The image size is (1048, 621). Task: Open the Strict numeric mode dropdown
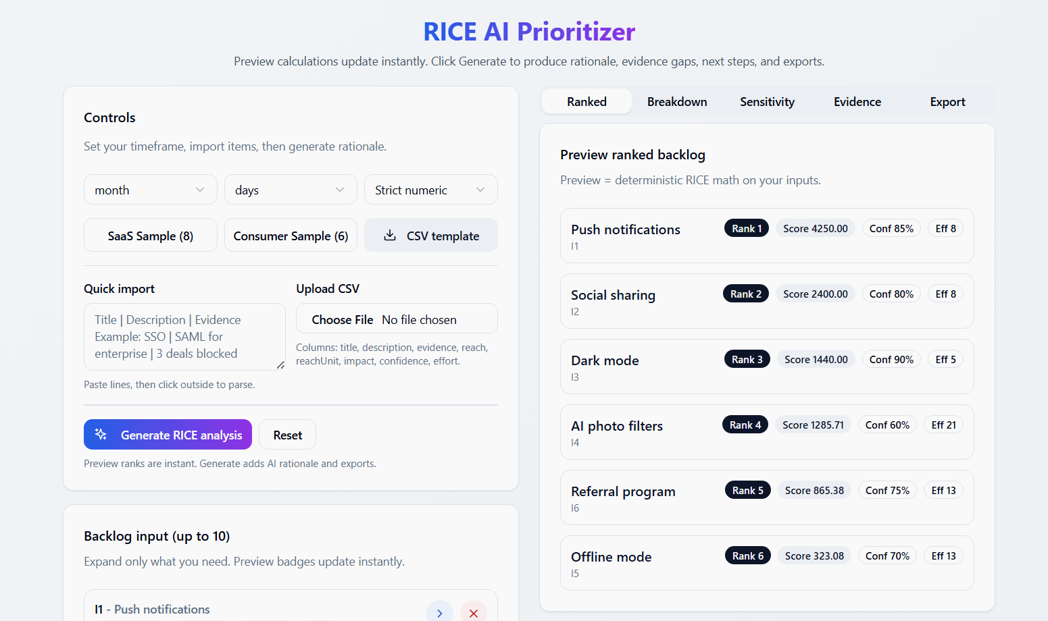(x=430, y=190)
